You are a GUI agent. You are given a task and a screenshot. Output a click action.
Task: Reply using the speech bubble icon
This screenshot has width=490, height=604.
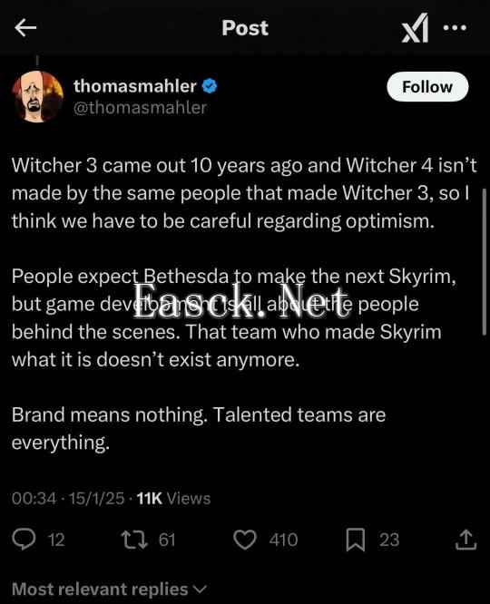(24, 540)
